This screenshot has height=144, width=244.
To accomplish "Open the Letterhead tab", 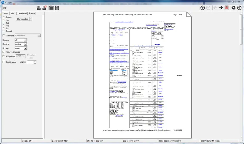I will [22, 14].
